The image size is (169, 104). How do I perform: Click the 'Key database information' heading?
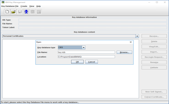(84, 17)
